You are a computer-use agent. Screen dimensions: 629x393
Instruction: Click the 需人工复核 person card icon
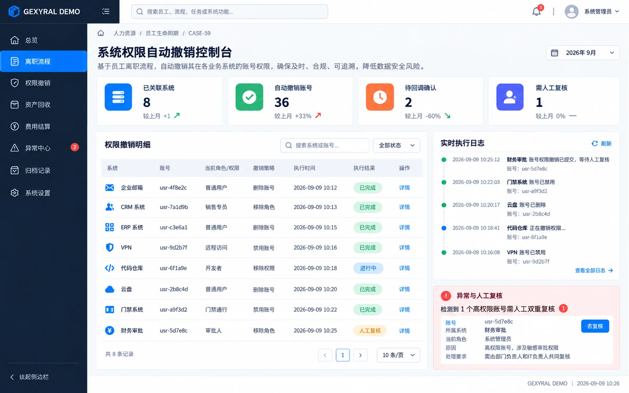510,97
